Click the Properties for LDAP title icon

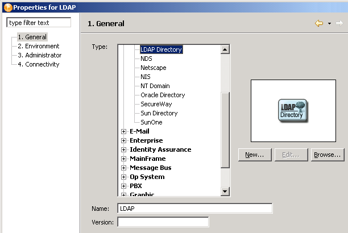tap(8, 7)
